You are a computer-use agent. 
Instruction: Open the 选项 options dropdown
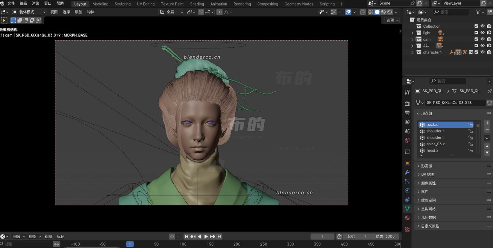392,20
